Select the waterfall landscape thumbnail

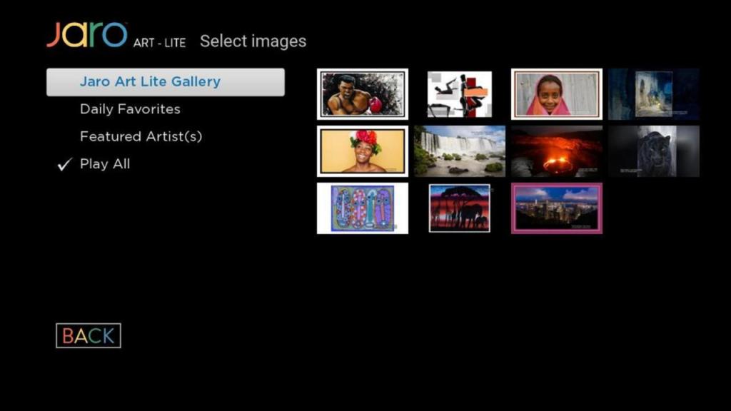[x=460, y=151]
